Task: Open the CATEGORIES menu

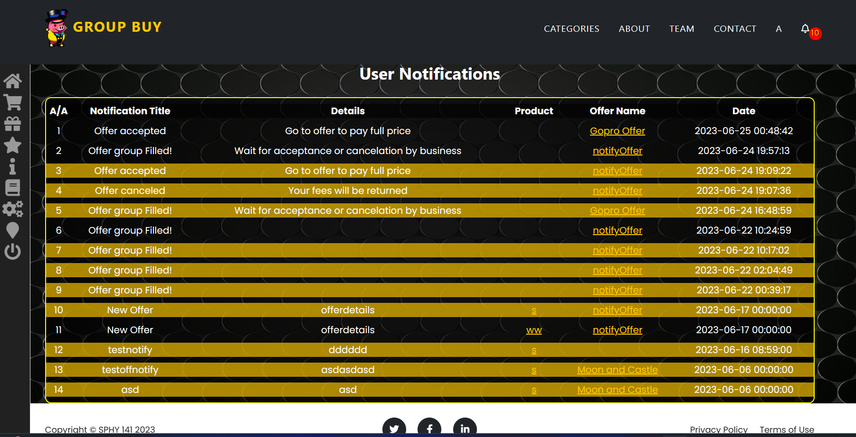Action: pos(571,29)
